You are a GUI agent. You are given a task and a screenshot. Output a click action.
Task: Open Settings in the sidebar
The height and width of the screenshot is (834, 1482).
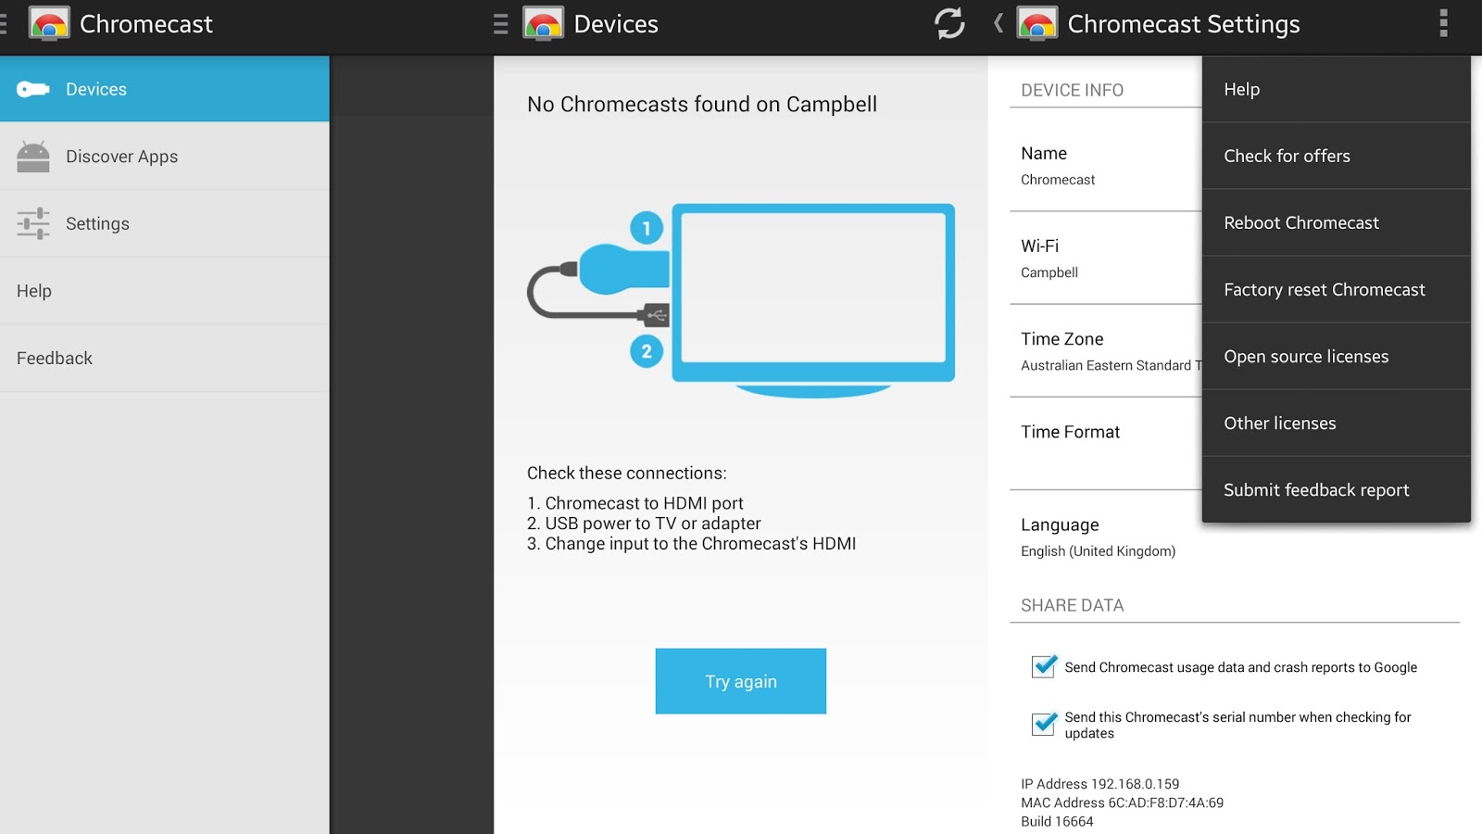coord(165,223)
